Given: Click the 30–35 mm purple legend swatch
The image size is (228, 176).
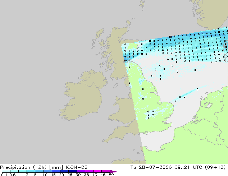Looking at the screenshot, I should [x=81, y=171].
